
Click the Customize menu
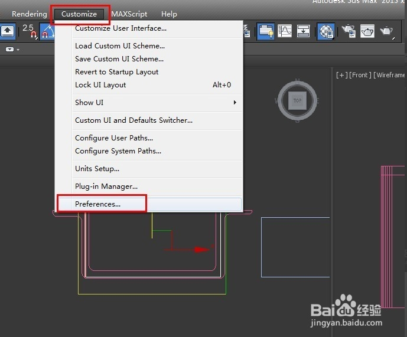[79, 14]
